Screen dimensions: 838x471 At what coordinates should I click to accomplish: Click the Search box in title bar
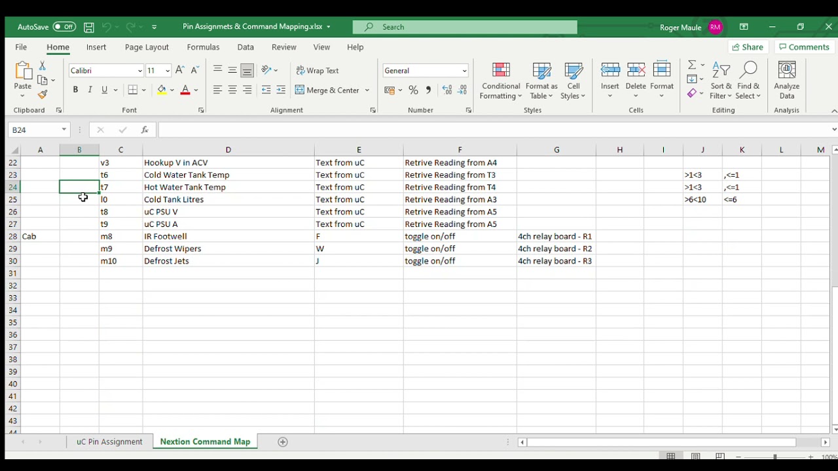point(465,27)
